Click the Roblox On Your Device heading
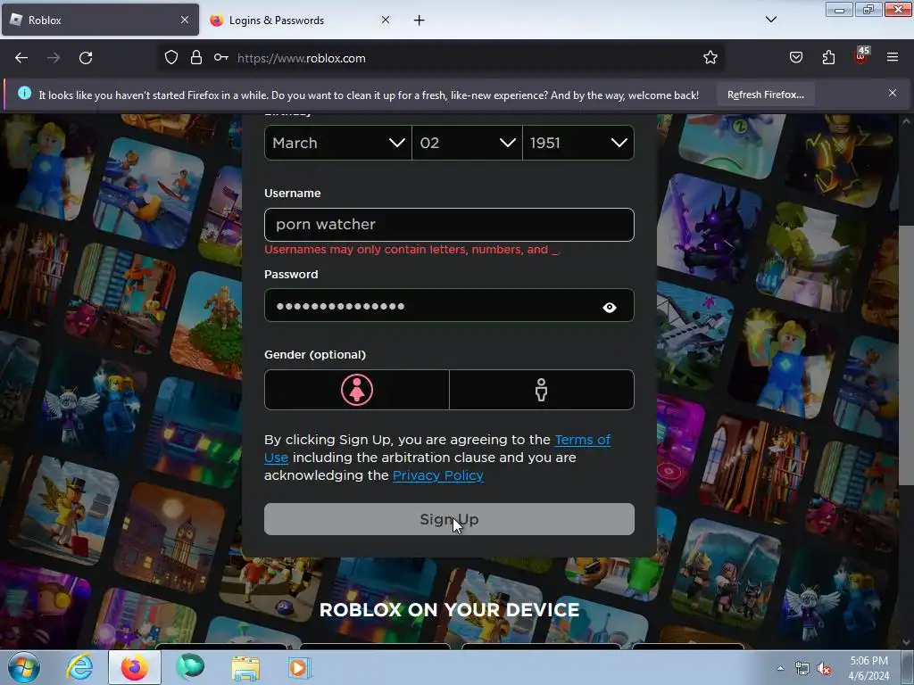Screen dimensions: 914x685 click(x=449, y=610)
